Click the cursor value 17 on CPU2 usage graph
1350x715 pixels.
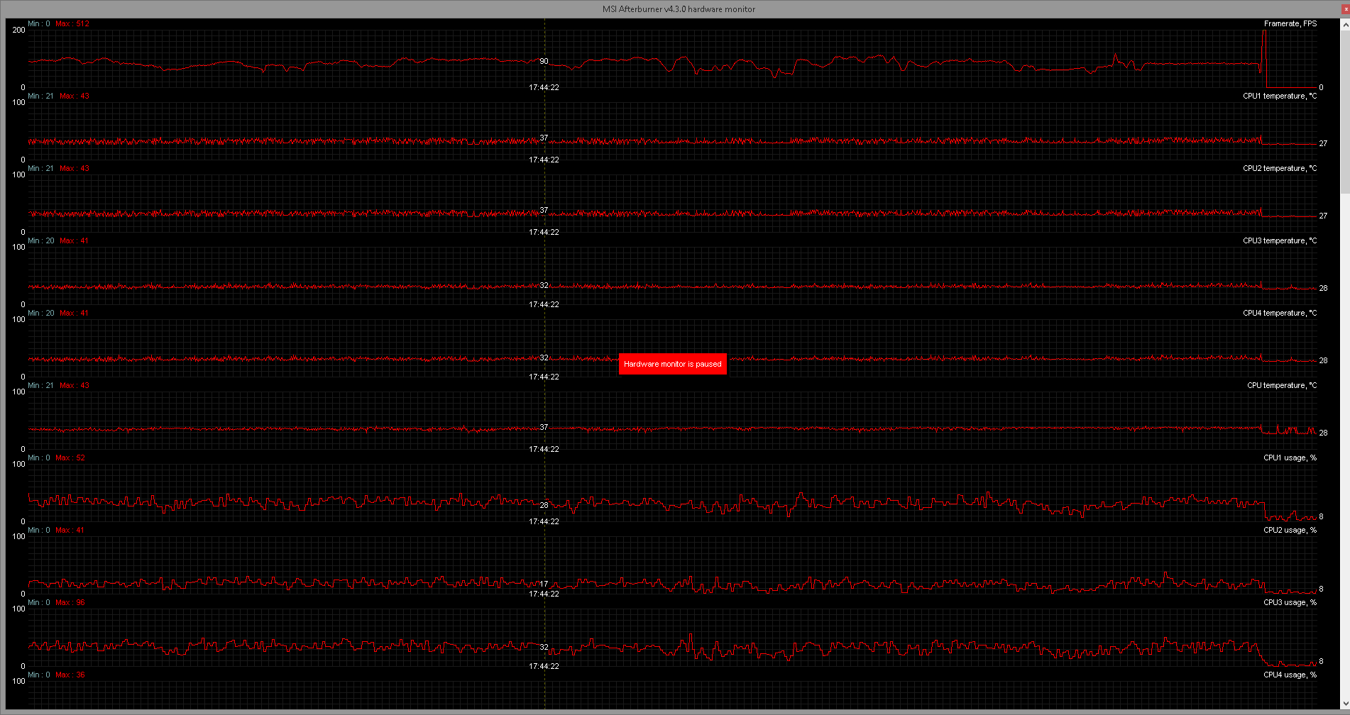tap(544, 584)
